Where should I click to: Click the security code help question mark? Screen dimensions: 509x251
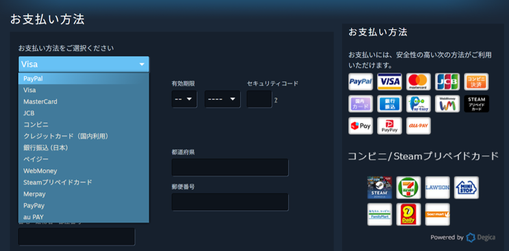275,100
